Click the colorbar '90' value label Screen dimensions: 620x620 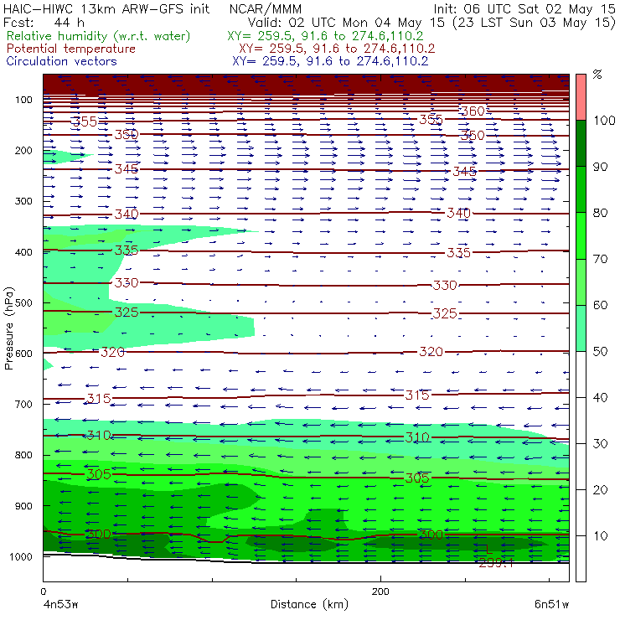[600, 167]
